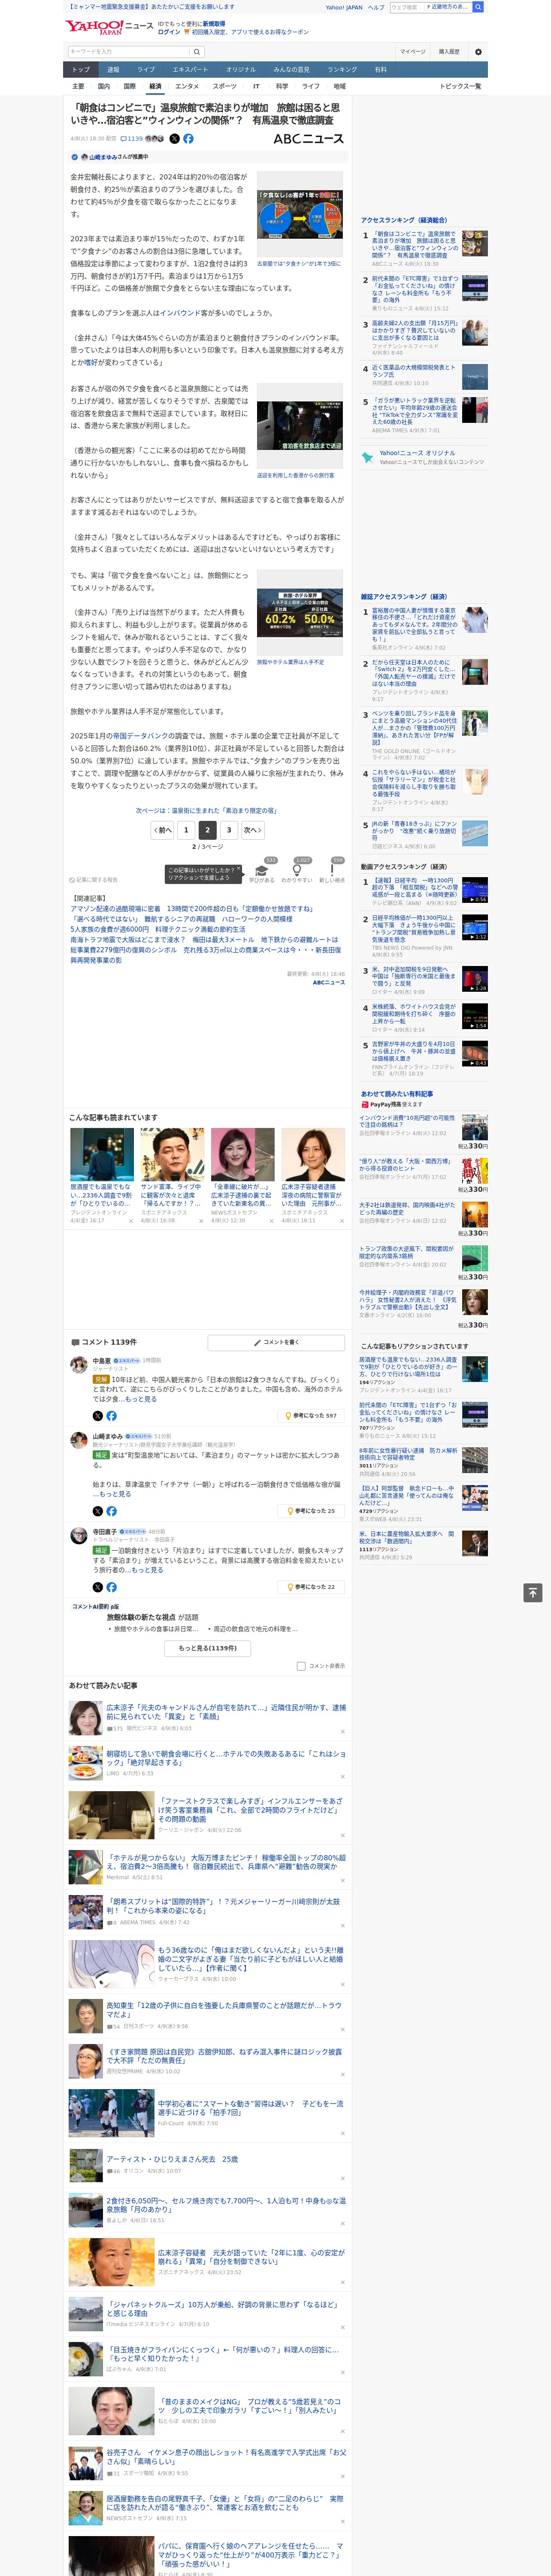Mark 寺田直子's comment as 参考になった 22
The image size is (551, 2576).
click(311, 1587)
